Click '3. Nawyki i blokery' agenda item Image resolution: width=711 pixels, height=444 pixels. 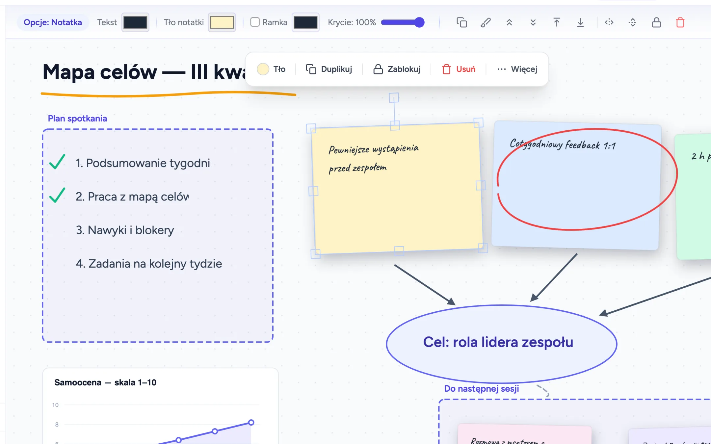click(125, 230)
